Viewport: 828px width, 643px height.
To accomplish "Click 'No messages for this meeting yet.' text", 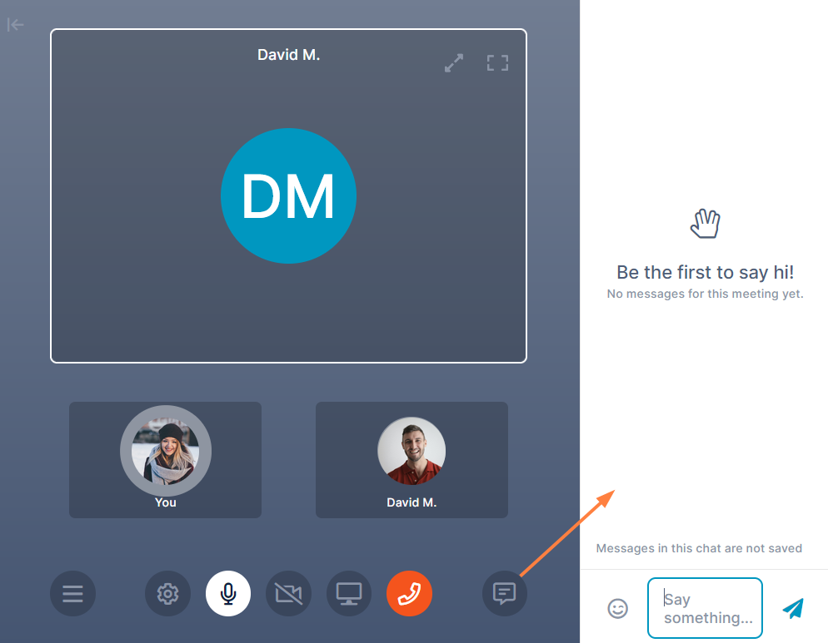I will pos(705,294).
